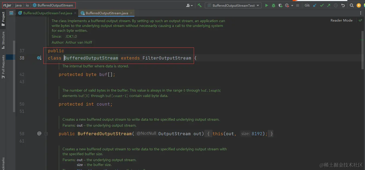This screenshot has width=365, height=170.
Task: Click the OutputStream parameter type on line 58
Action: coord(175,134)
